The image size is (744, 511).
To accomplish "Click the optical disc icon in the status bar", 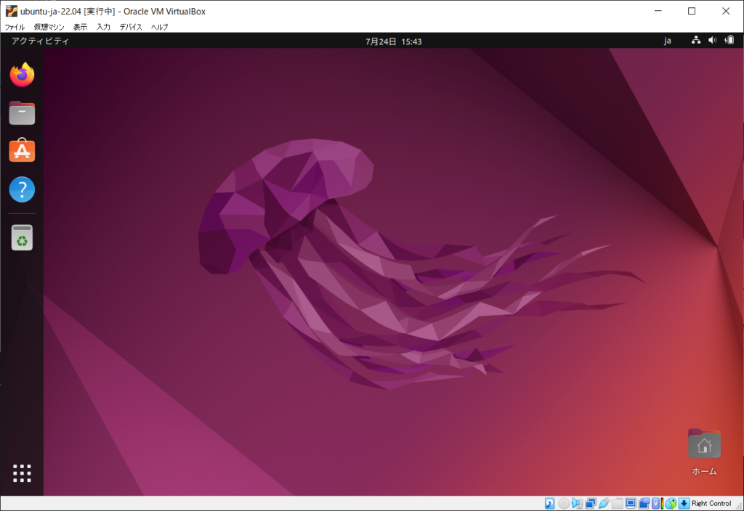I will (564, 504).
